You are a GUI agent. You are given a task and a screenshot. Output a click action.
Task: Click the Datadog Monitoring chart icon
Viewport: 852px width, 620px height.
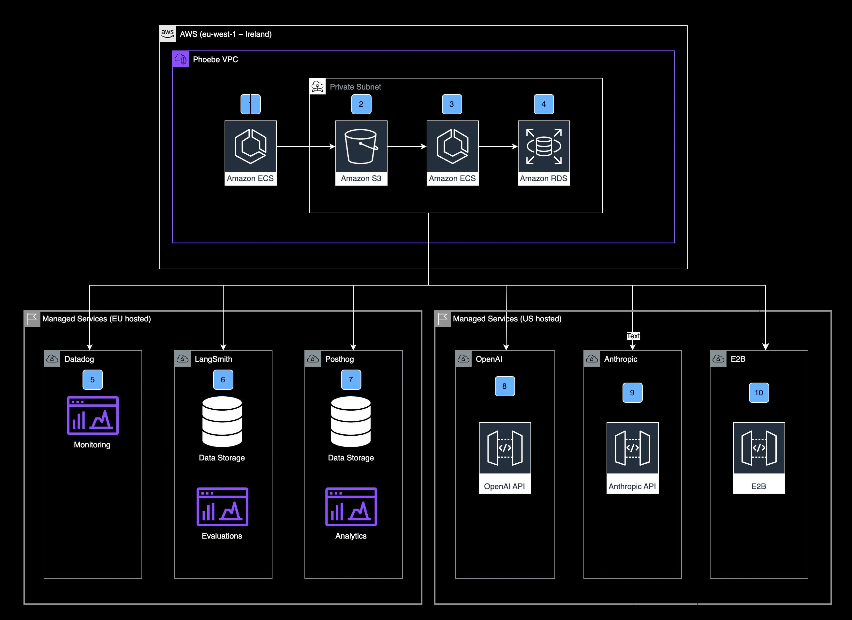(93, 415)
